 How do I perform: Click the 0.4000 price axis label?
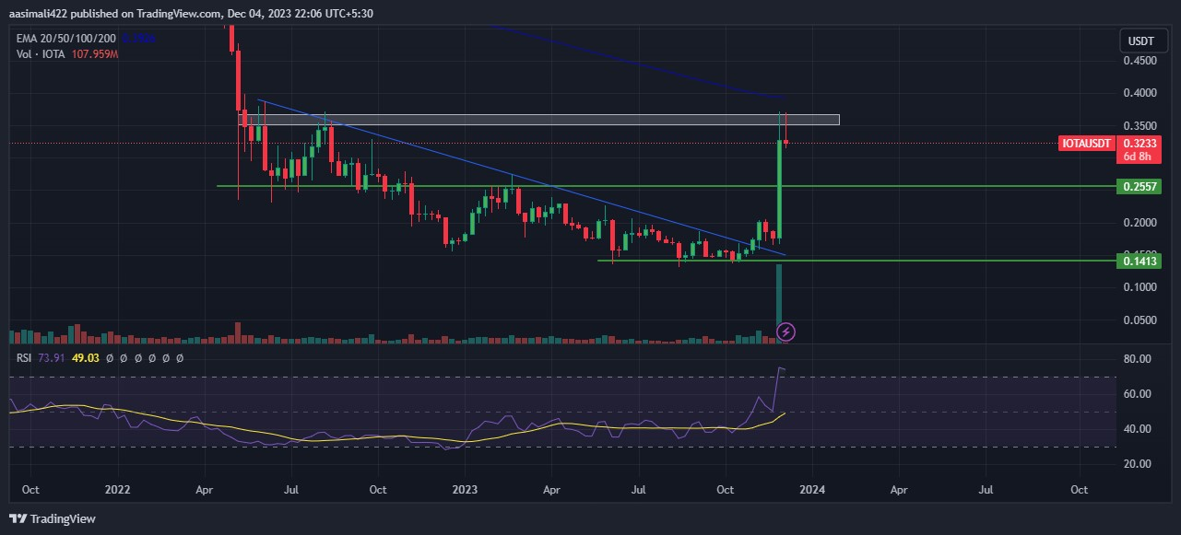[1140, 94]
